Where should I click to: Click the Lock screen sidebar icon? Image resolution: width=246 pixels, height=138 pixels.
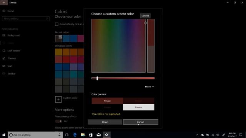click(4, 51)
